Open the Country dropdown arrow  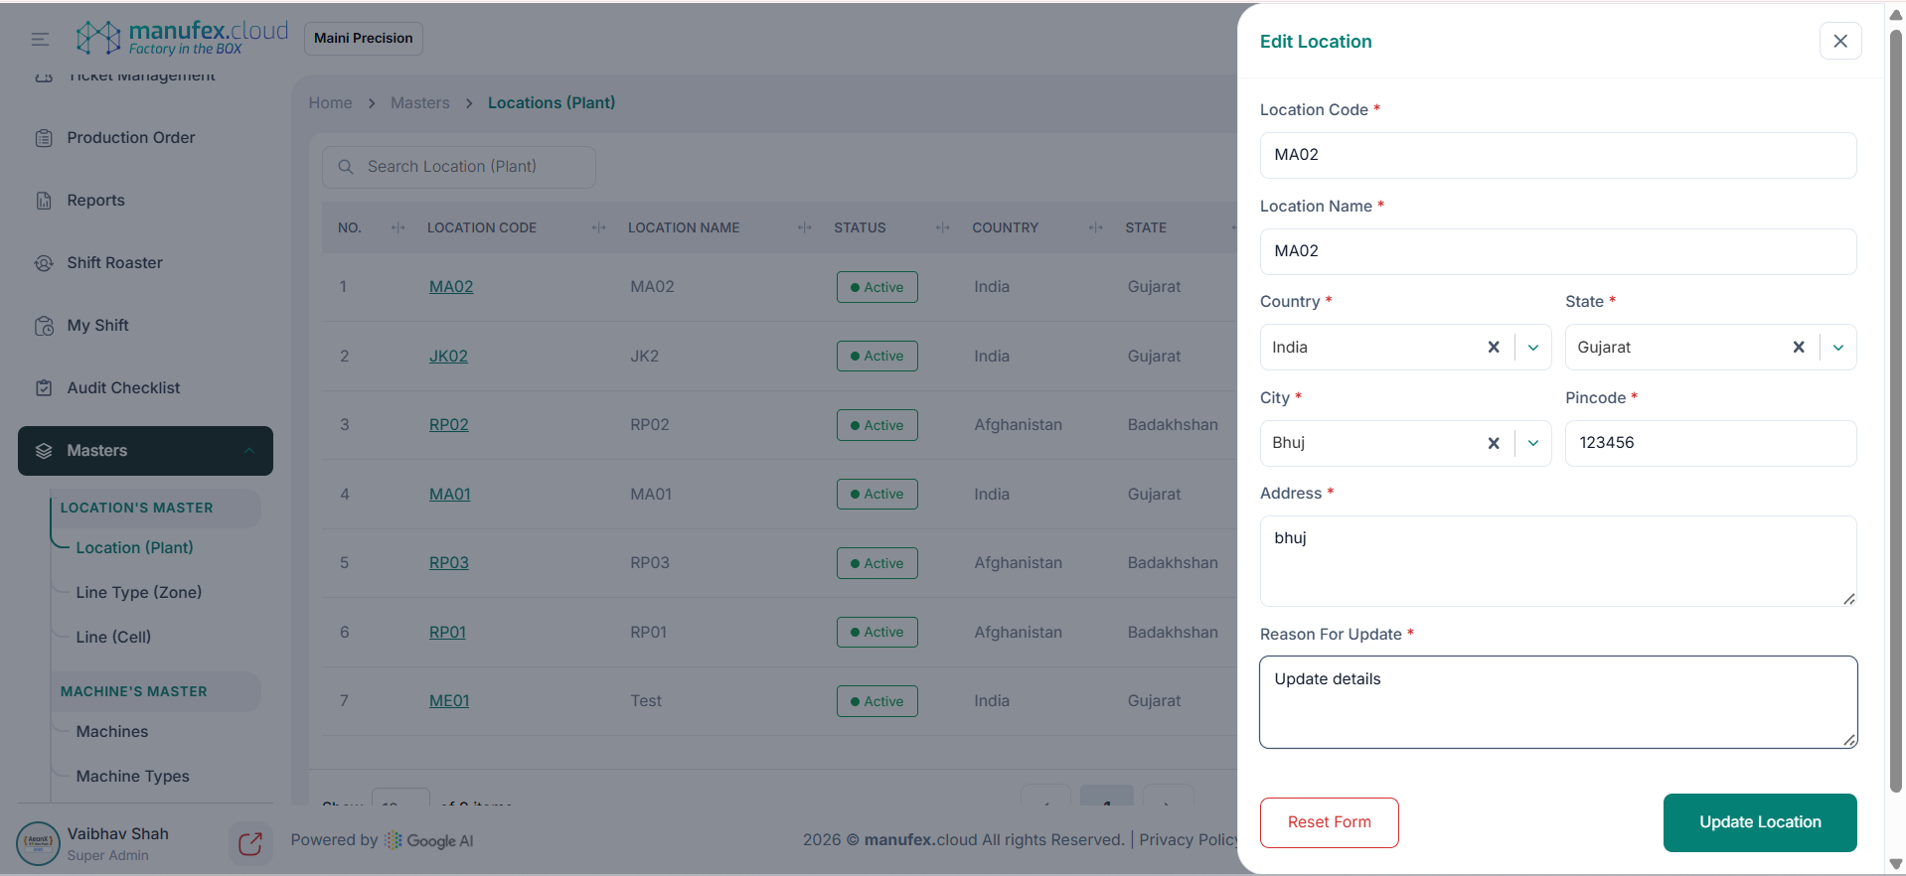pos(1532,347)
